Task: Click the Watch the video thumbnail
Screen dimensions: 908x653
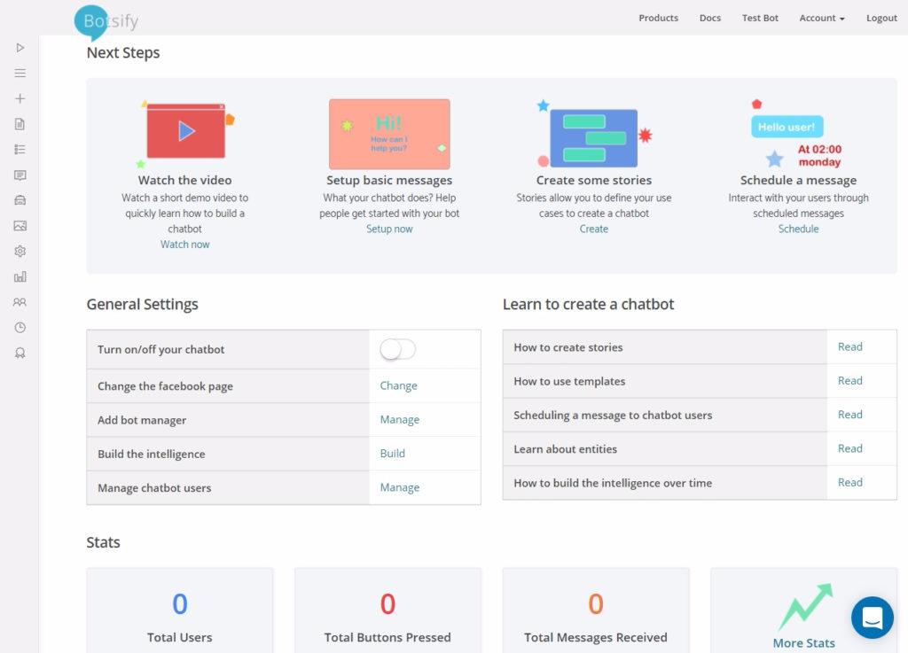Action: 185,131
